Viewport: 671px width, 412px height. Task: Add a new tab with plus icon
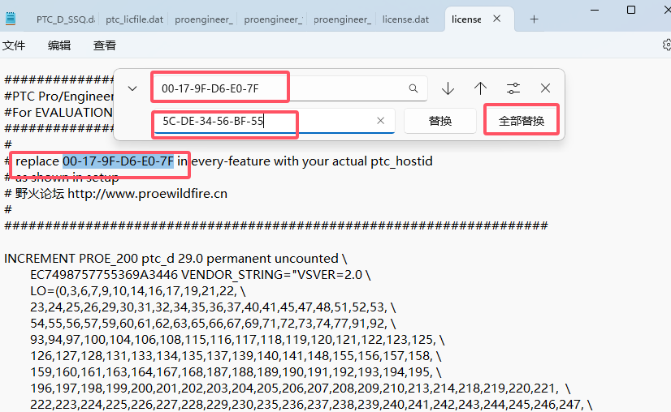(x=534, y=19)
